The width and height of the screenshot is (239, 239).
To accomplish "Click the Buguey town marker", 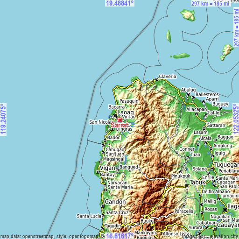I will coord(220,108).
